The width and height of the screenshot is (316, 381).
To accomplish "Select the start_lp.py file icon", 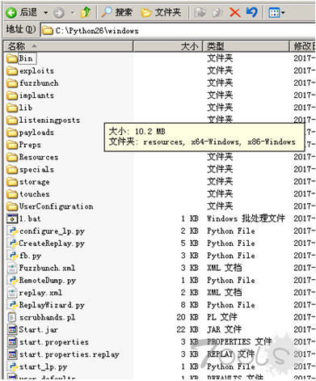I will click(12, 366).
